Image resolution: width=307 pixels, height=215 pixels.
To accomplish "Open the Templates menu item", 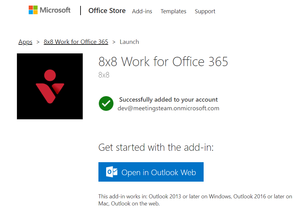I will [x=173, y=11].
